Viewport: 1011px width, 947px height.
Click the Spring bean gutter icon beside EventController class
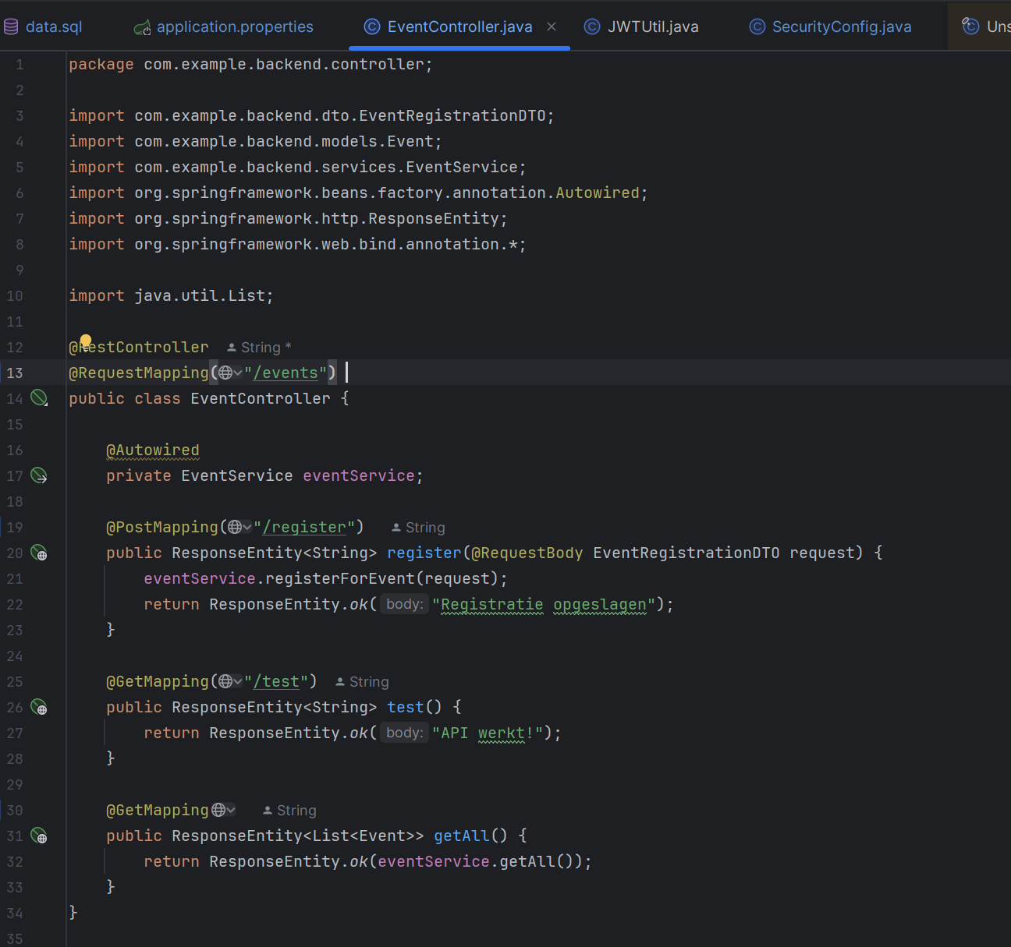[38, 398]
